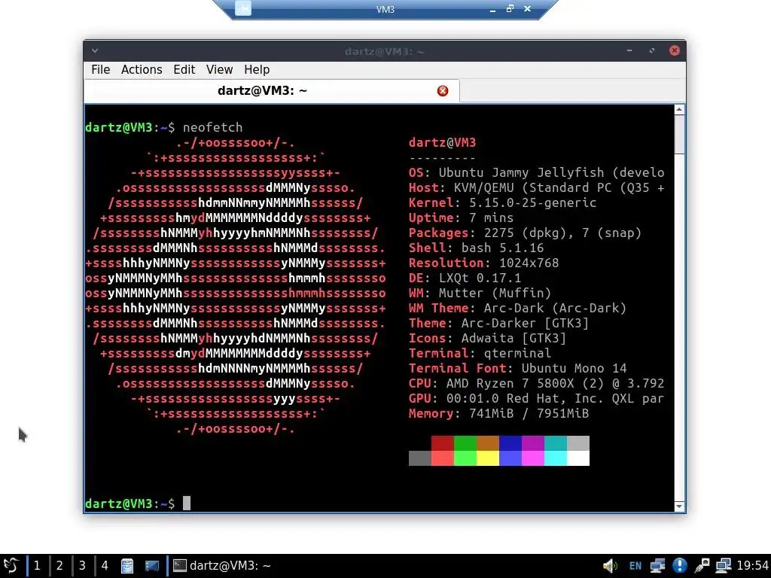Image resolution: width=771 pixels, height=578 pixels.
Task: Open the View menu
Action: (x=219, y=70)
